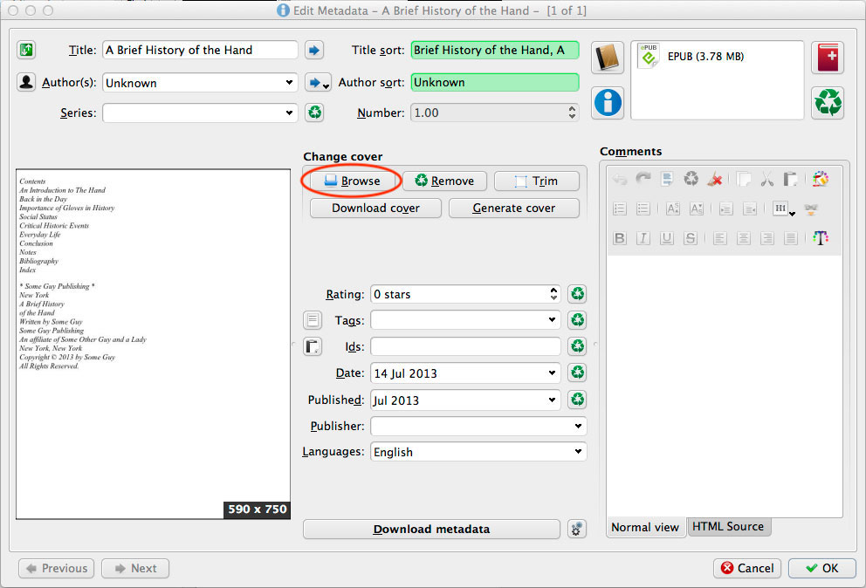Open the tag editor icon beside Tags
866x588 pixels.
[313, 320]
